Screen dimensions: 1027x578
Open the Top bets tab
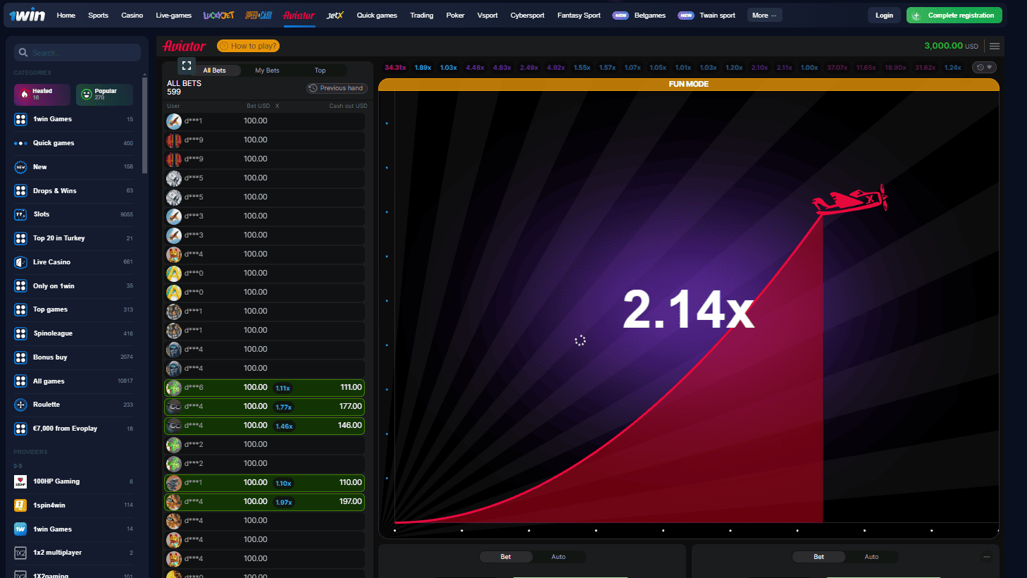[x=320, y=70]
